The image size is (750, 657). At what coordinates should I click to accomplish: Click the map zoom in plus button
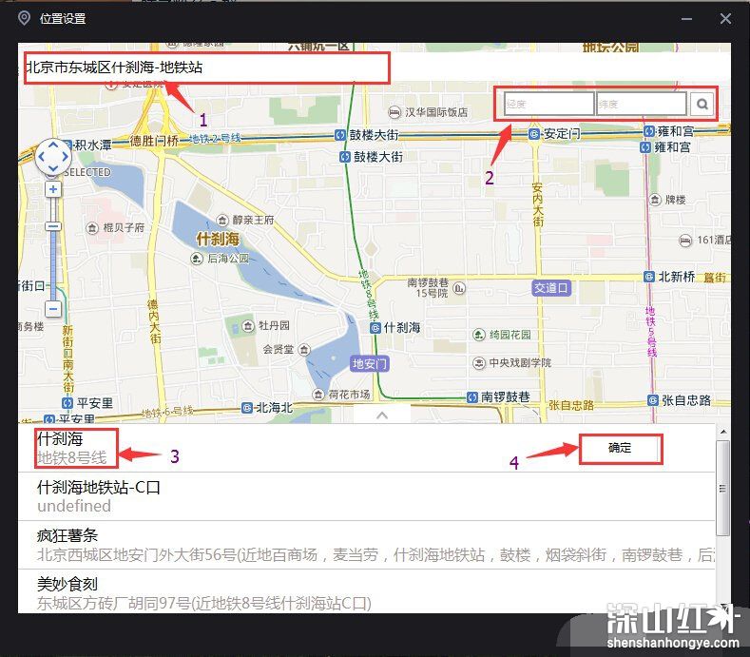pyautogui.click(x=53, y=189)
